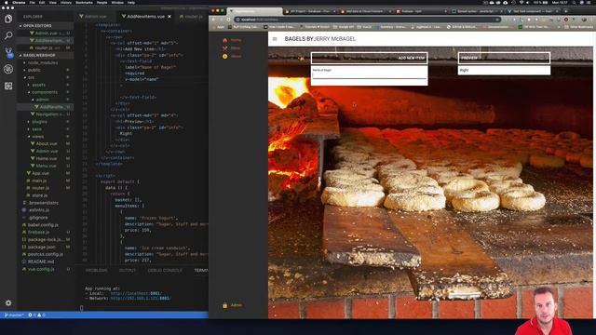The width and height of the screenshot is (596, 335).
Task: Open About.vue in the views folder
Action: click(x=47, y=144)
